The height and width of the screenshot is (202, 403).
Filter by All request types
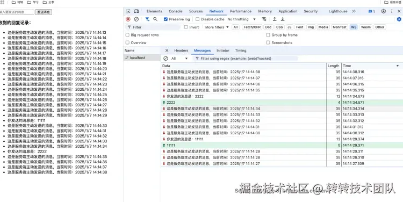pyautogui.click(x=235, y=27)
